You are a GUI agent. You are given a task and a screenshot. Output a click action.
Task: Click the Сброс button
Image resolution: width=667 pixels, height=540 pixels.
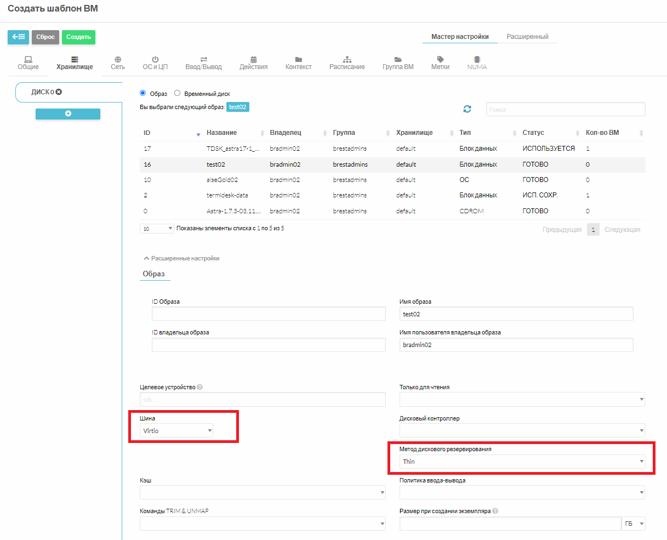coord(45,37)
